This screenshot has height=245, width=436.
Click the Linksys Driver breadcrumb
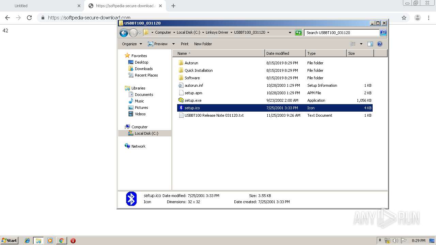tap(217, 33)
